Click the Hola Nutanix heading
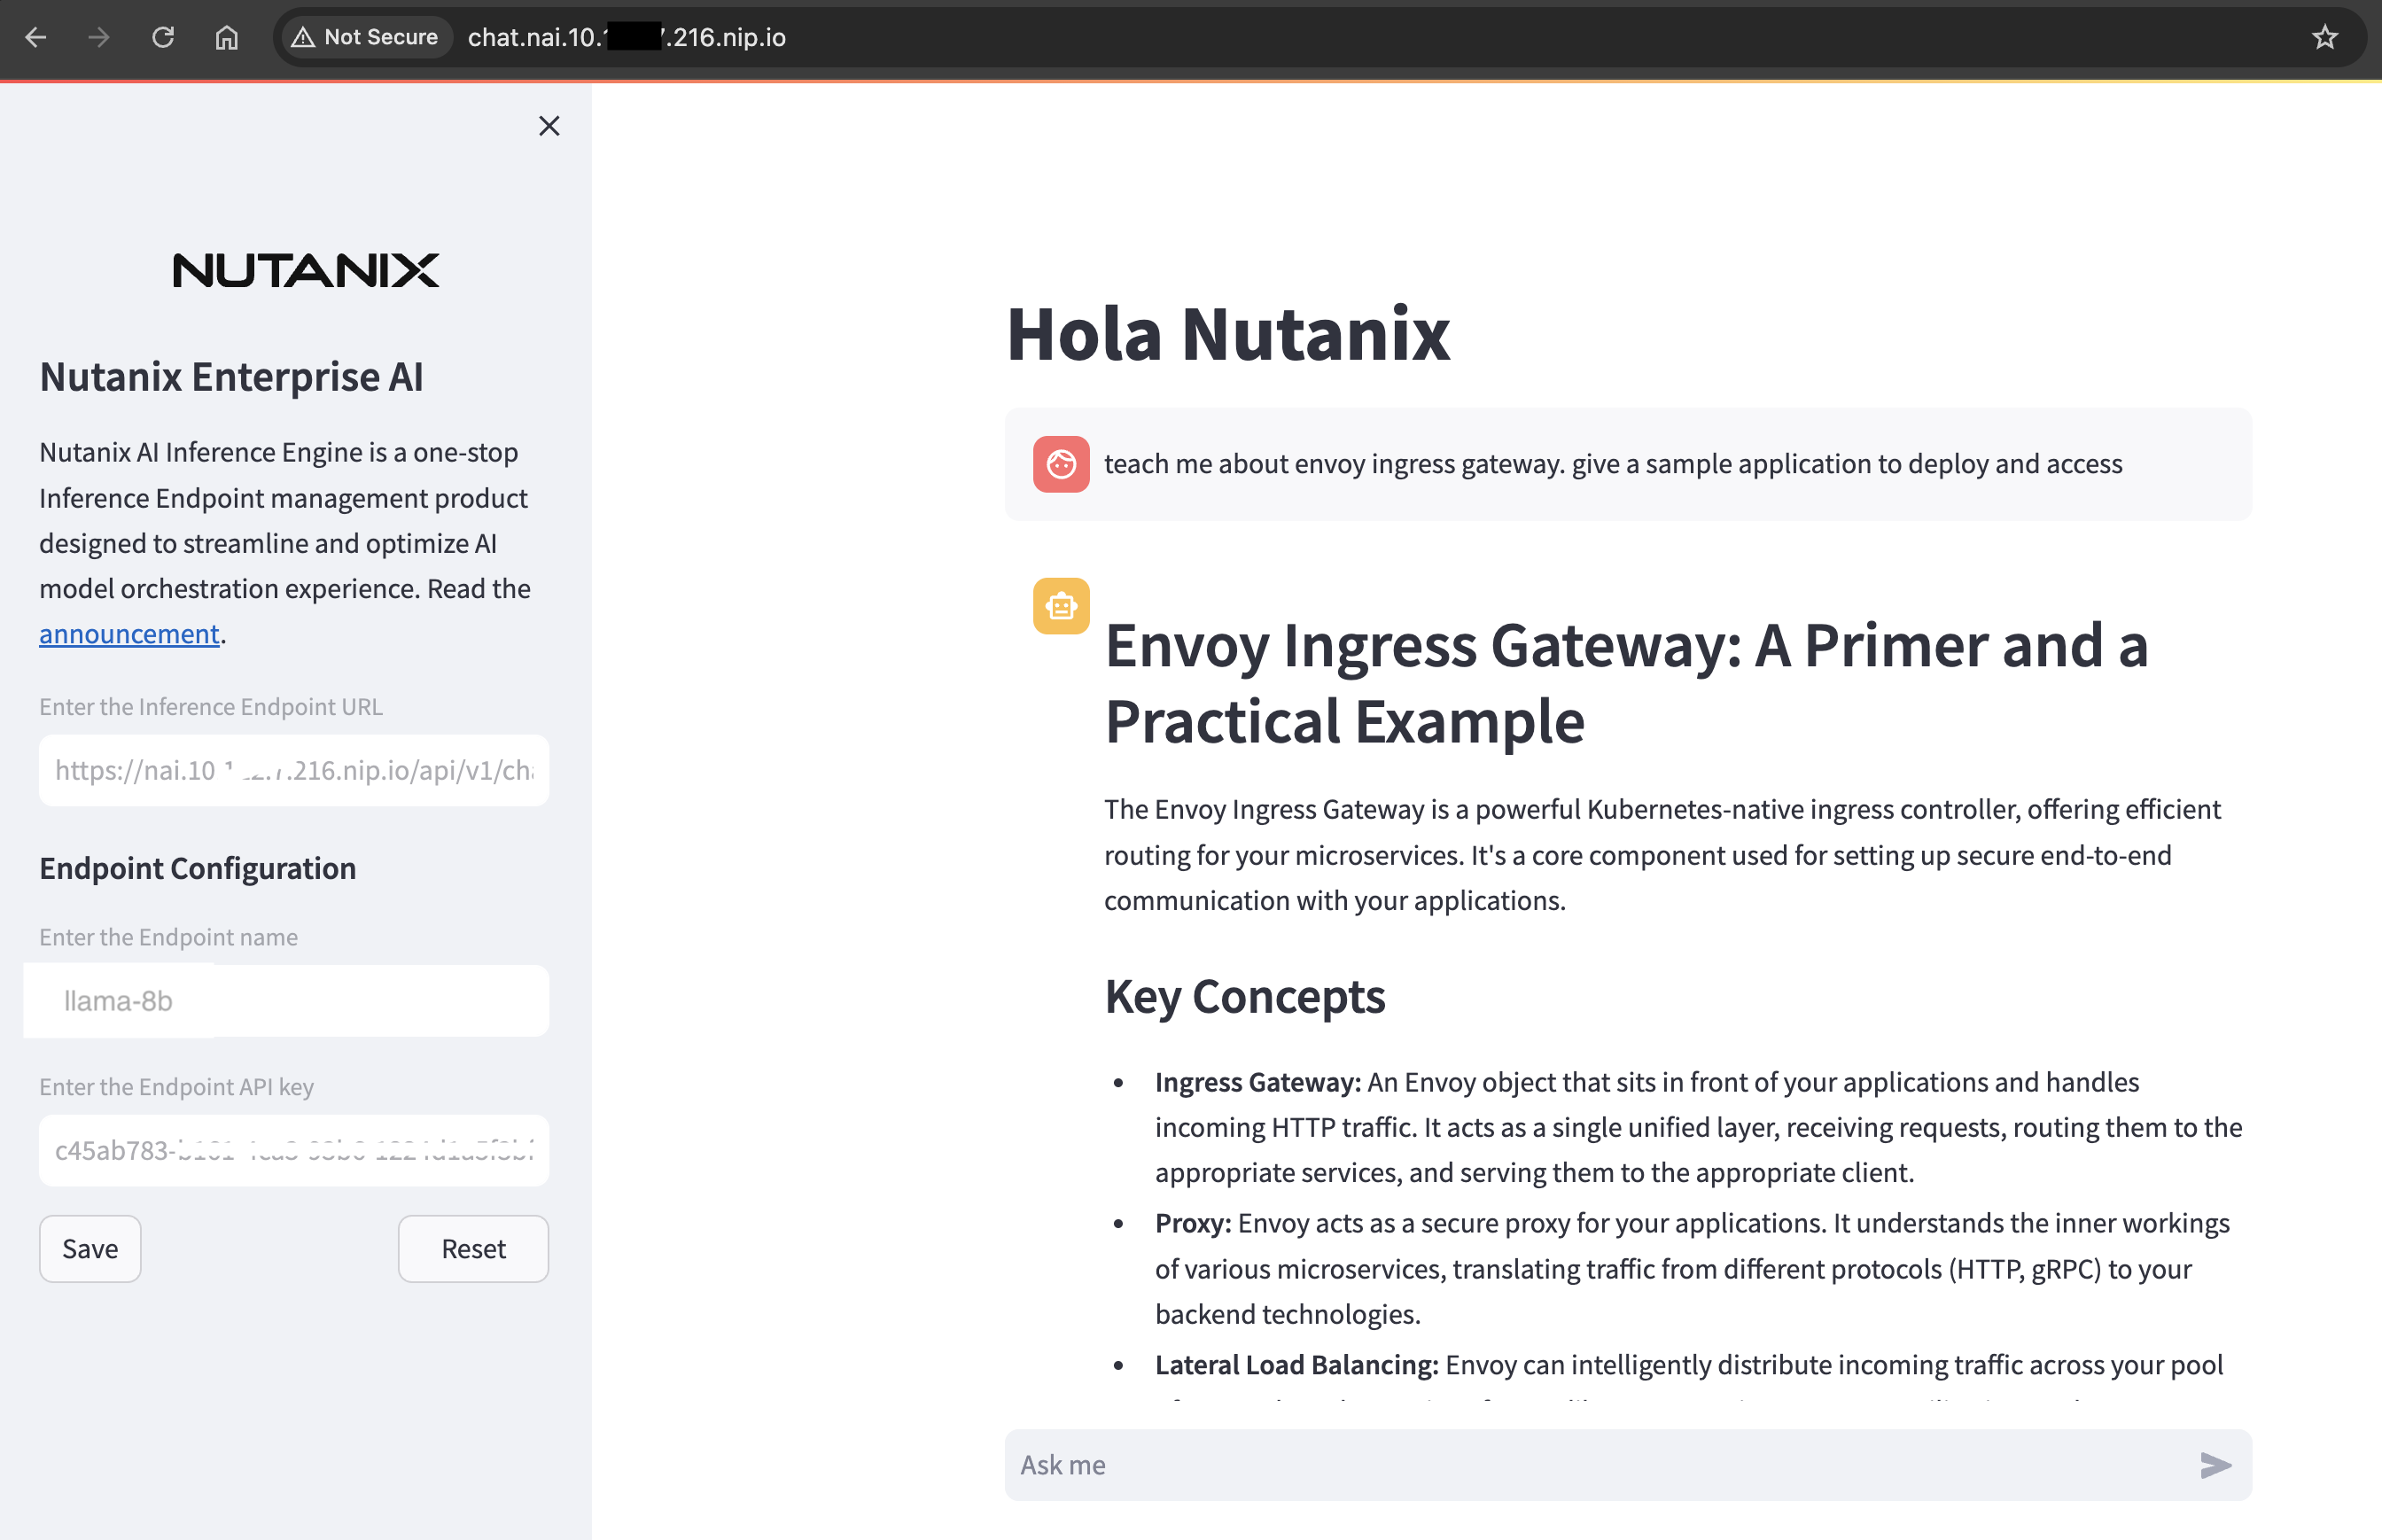This screenshot has width=2382, height=1540. point(1227,334)
